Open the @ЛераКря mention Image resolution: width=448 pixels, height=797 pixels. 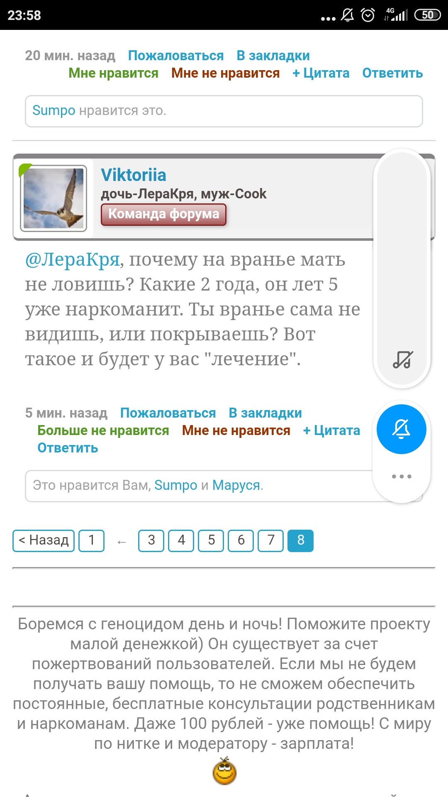pos(73,260)
